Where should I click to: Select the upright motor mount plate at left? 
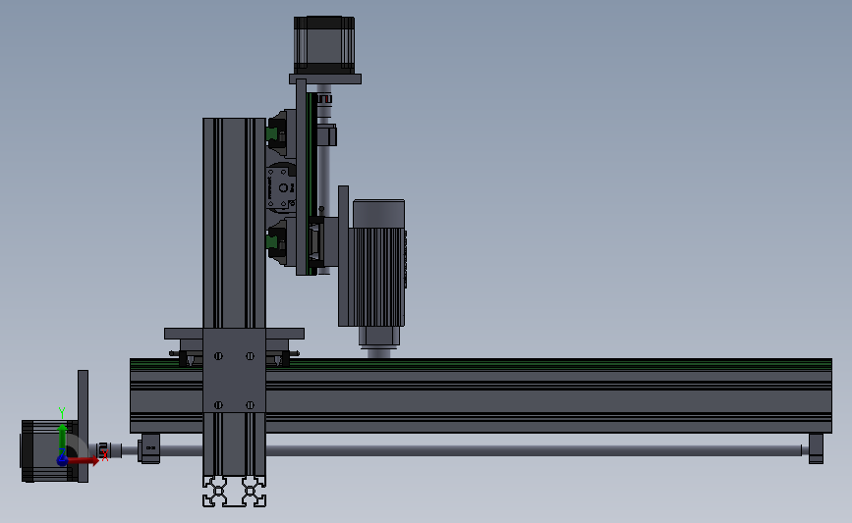83,426
